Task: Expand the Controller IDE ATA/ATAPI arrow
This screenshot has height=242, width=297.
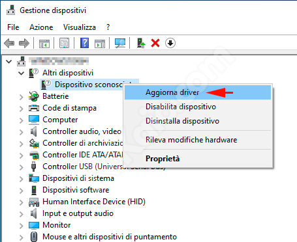Action: coord(21,155)
